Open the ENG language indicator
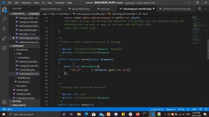This screenshot has width=209, height=117. point(188,114)
